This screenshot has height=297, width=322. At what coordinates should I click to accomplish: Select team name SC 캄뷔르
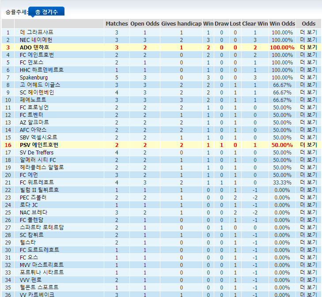[x=32, y=235]
